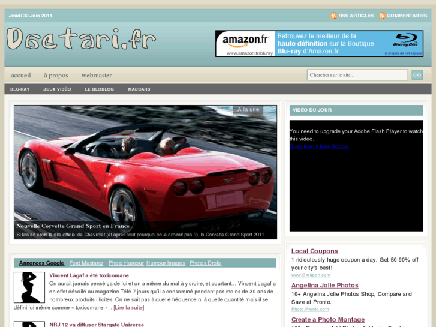Viewport: 436px width, 327px height.
Task: Visit www.Groupon.com ad link
Action: point(311,275)
